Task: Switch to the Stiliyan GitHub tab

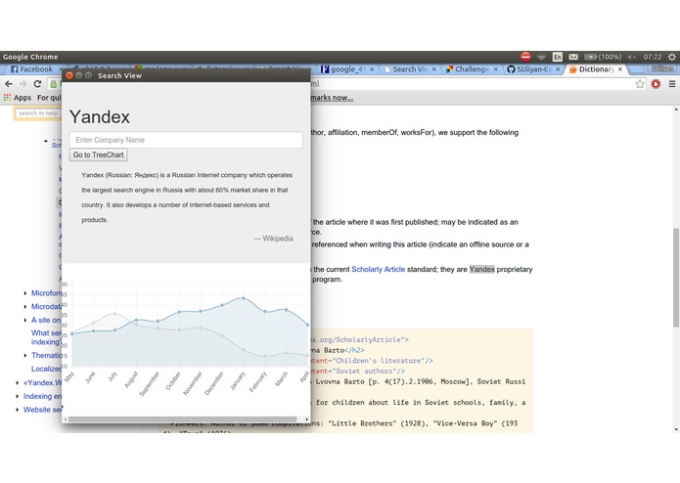Action: [533, 69]
